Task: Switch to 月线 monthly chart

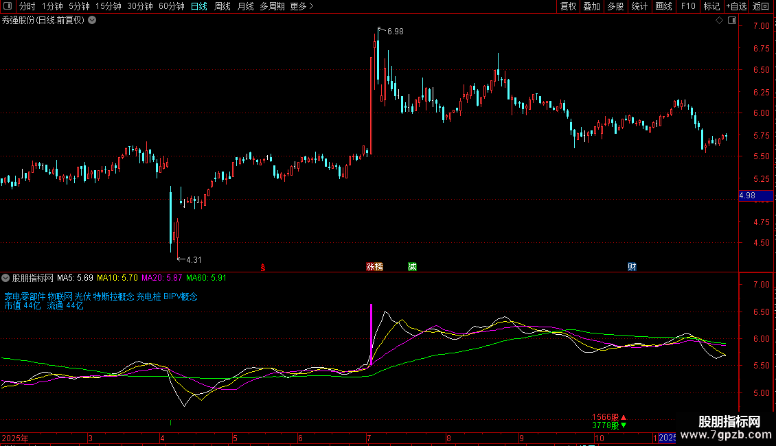Action: click(245, 6)
